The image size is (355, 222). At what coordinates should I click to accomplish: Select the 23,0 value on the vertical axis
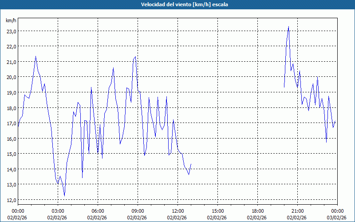tap(11, 31)
